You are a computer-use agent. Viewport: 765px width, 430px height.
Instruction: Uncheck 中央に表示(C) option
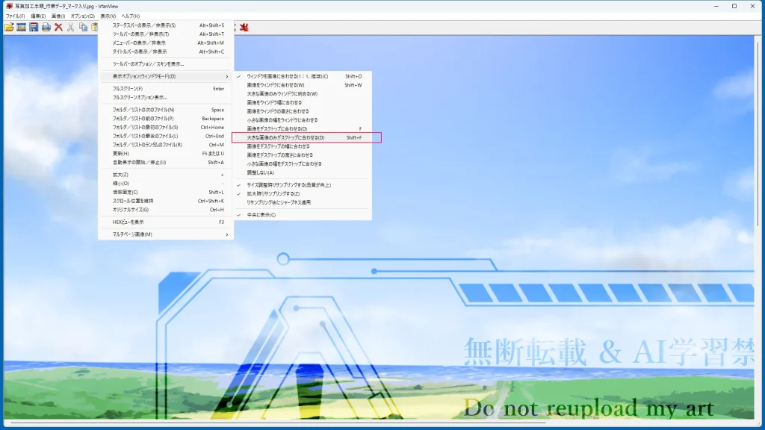coord(302,215)
